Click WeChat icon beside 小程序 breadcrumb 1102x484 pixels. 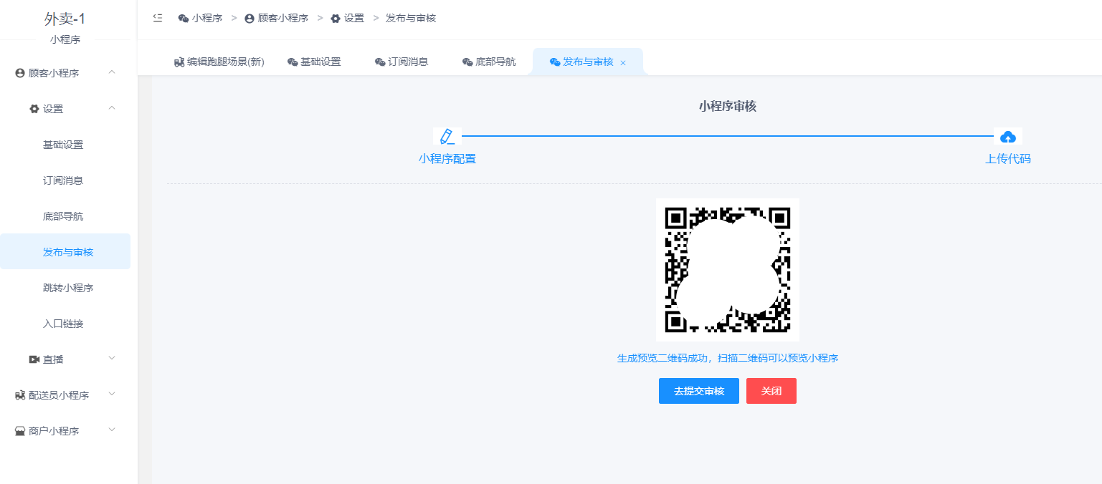(x=184, y=19)
